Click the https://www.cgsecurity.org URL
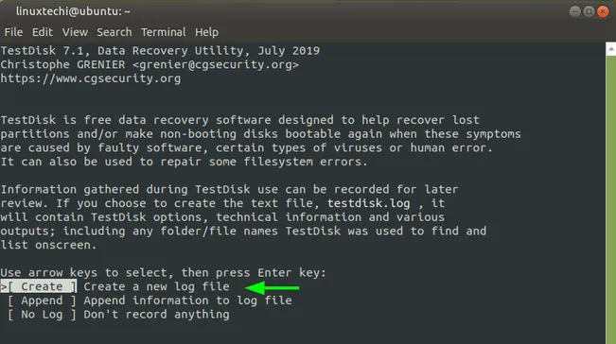Viewport: 616px width, 344px height. [90, 78]
